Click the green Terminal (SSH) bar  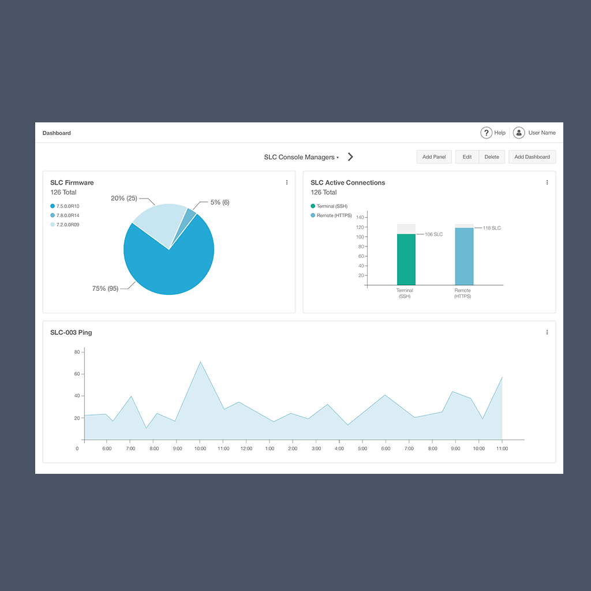[x=406, y=259]
